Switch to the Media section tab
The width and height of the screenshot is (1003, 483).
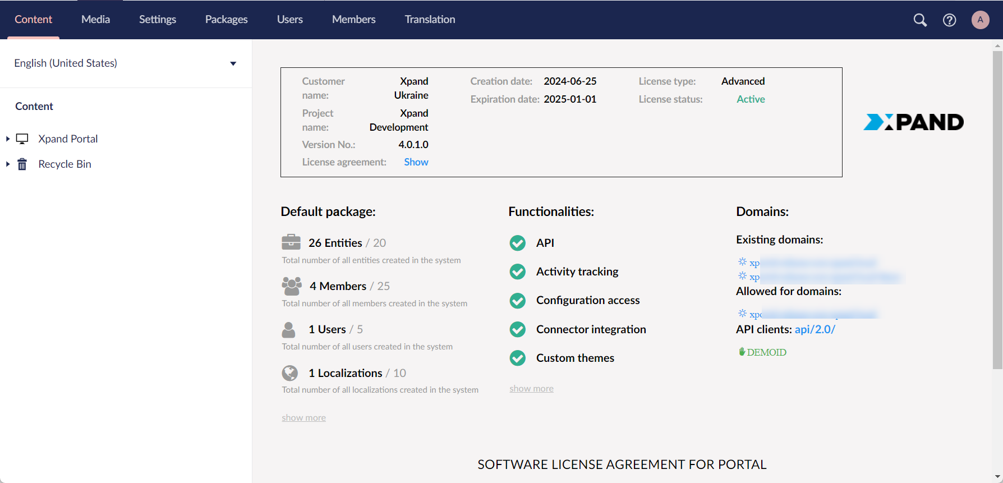coord(95,20)
